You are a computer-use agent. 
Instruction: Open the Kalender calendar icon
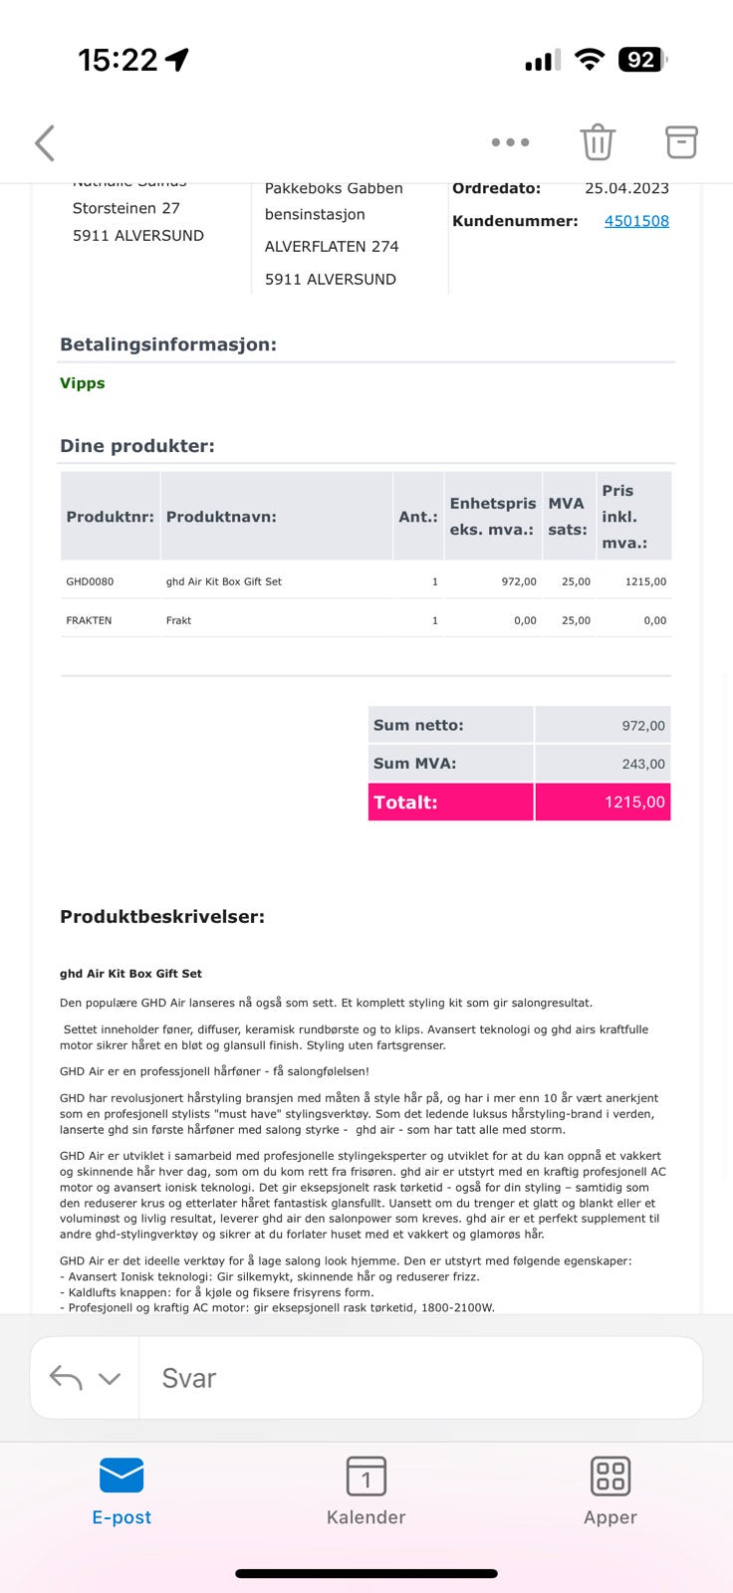tap(366, 1477)
